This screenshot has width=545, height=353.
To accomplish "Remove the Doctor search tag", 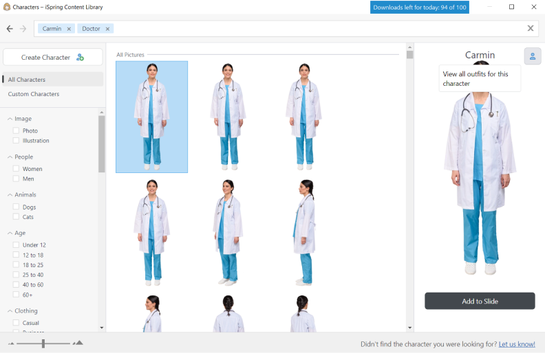I will tap(107, 29).
